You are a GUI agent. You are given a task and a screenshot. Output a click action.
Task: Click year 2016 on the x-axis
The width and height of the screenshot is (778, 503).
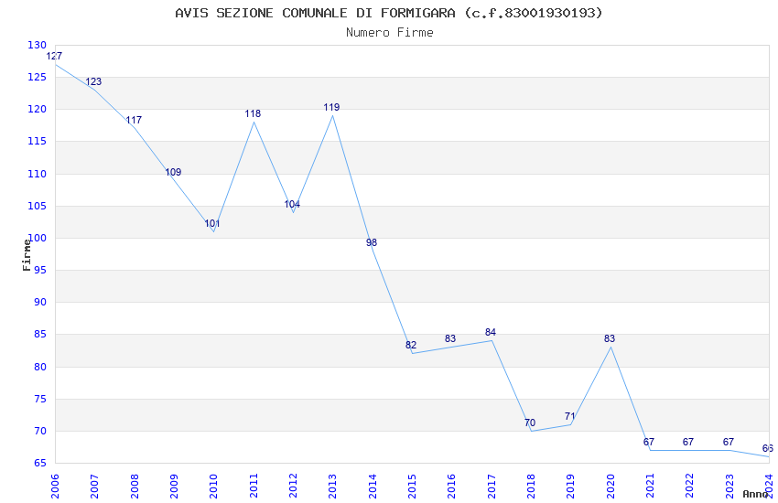click(x=452, y=487)
